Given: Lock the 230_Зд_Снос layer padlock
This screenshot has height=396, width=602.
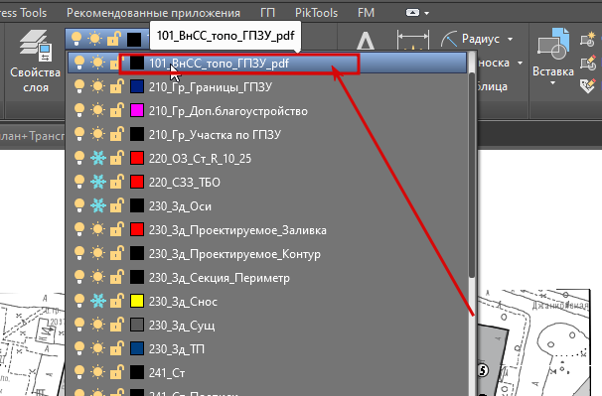Looking at the screenshot, I should coord(116,301).
